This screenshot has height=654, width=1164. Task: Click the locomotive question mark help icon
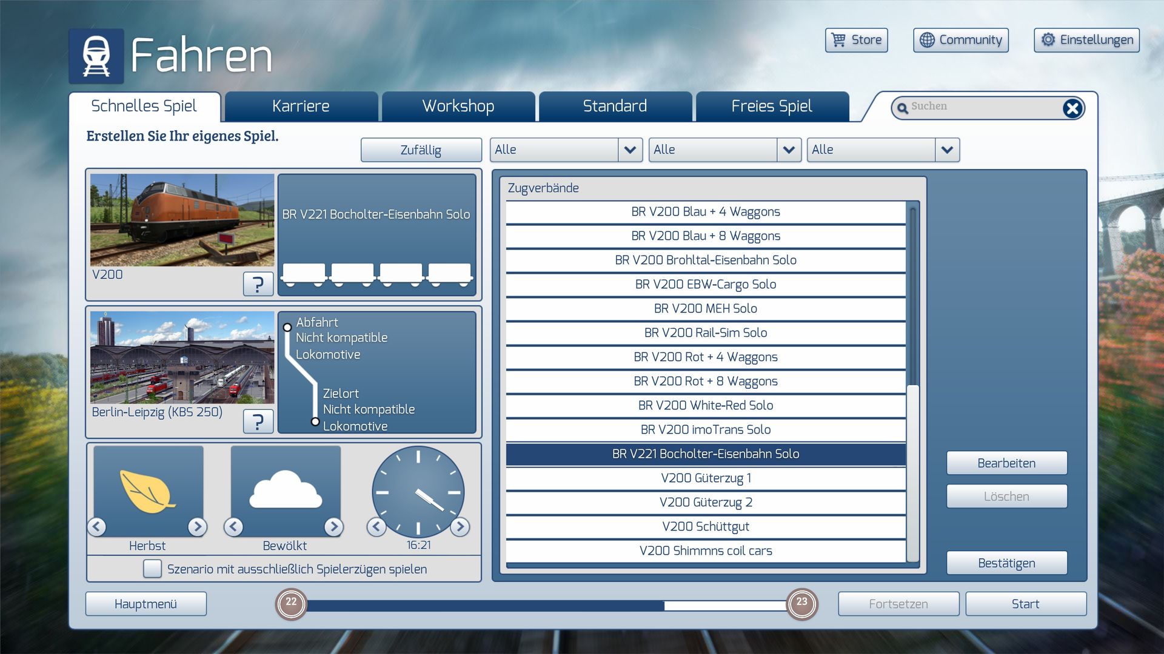coord(258,283)
